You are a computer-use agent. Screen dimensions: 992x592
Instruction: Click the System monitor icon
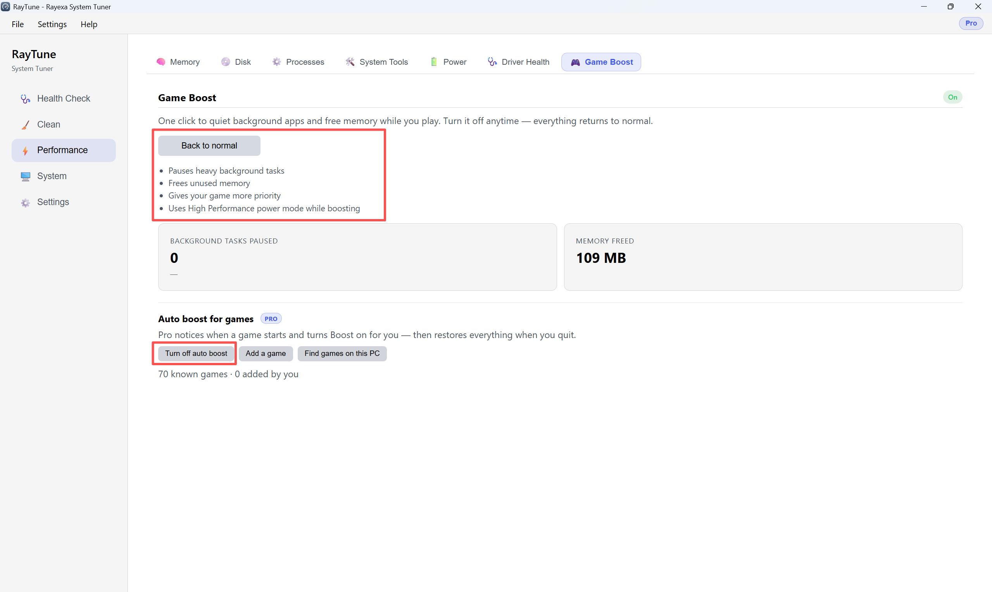pyautogui.click(x=26, y=176)
